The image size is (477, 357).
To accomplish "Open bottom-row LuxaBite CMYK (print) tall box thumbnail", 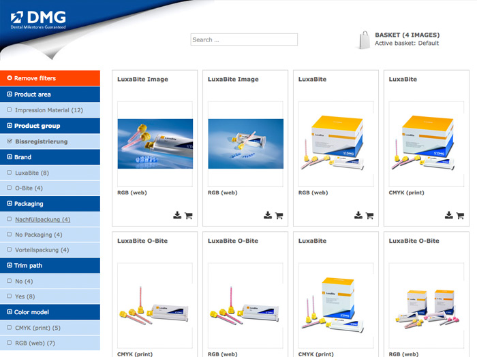I will click(x=336, y=305).
